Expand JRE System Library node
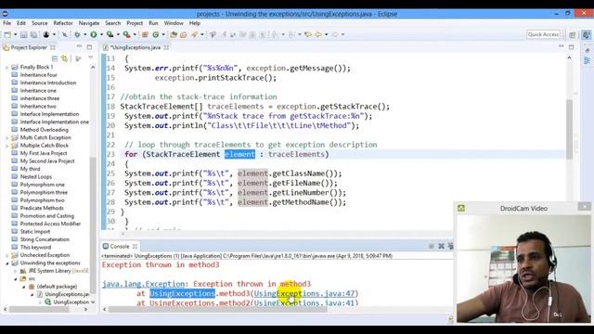Viewport: 594px width, 334px height. click(15, 271)
